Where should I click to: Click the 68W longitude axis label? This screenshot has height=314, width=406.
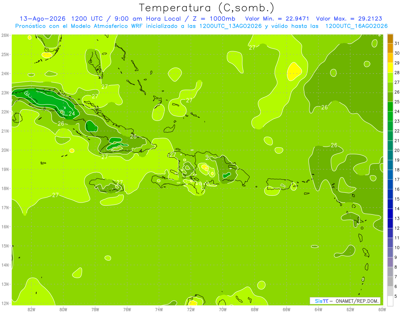[255, 309]
